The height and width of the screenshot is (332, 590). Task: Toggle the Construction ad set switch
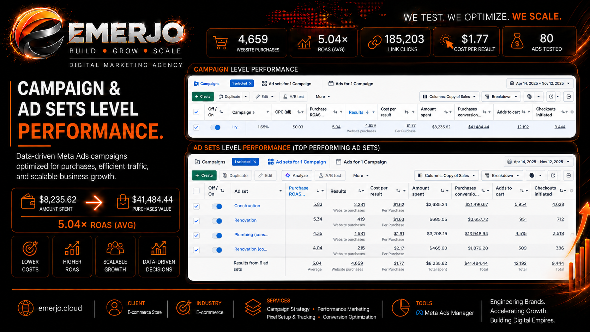coord(217,206)
